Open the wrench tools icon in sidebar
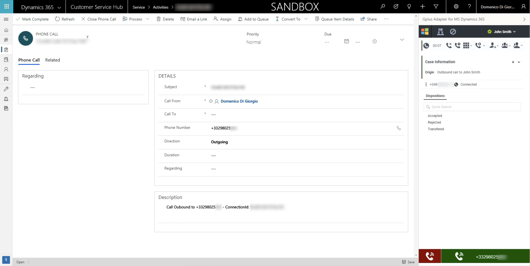Screen dimensions: 530x266 click(x=6, y=89)
